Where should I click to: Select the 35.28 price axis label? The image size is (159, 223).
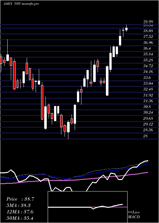point(148,60)
